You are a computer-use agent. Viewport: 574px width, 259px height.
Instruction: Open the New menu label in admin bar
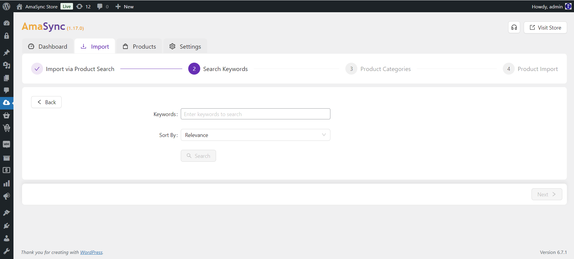click(x=129, y=7)
